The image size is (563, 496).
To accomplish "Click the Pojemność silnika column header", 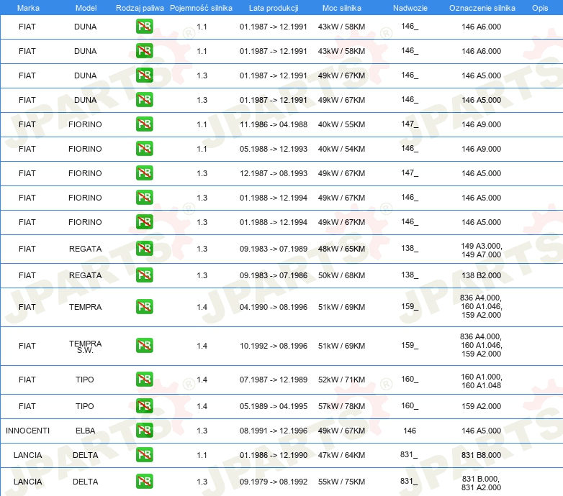I will point(201,8).
